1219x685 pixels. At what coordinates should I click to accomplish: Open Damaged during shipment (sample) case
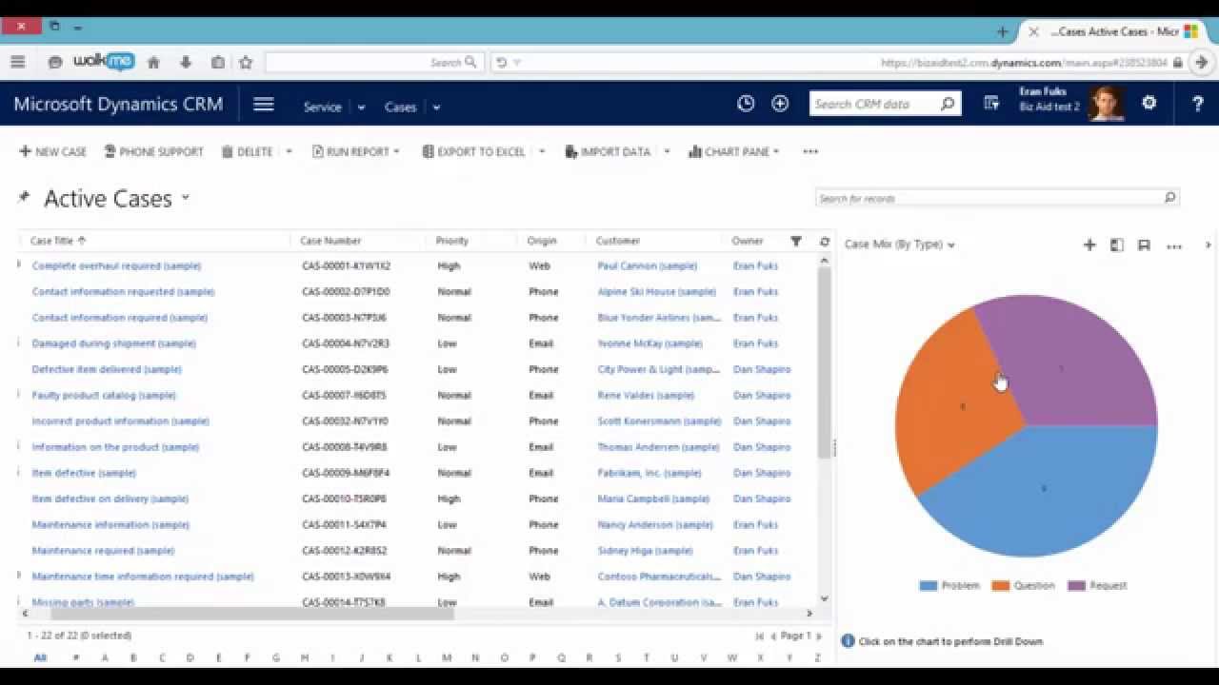(x=113, y=343)
